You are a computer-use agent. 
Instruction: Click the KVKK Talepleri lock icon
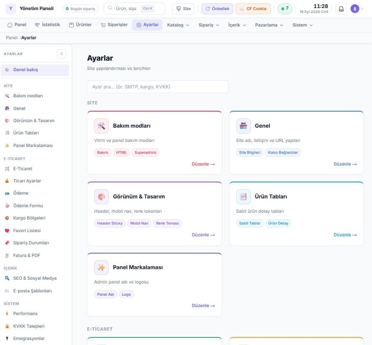tap(7, 326)
